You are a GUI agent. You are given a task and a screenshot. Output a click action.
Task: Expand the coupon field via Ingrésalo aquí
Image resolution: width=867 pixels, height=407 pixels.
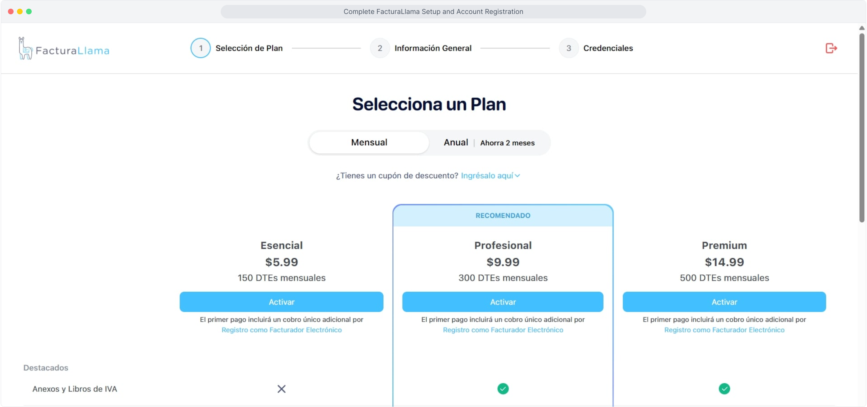tap(487, 176)
